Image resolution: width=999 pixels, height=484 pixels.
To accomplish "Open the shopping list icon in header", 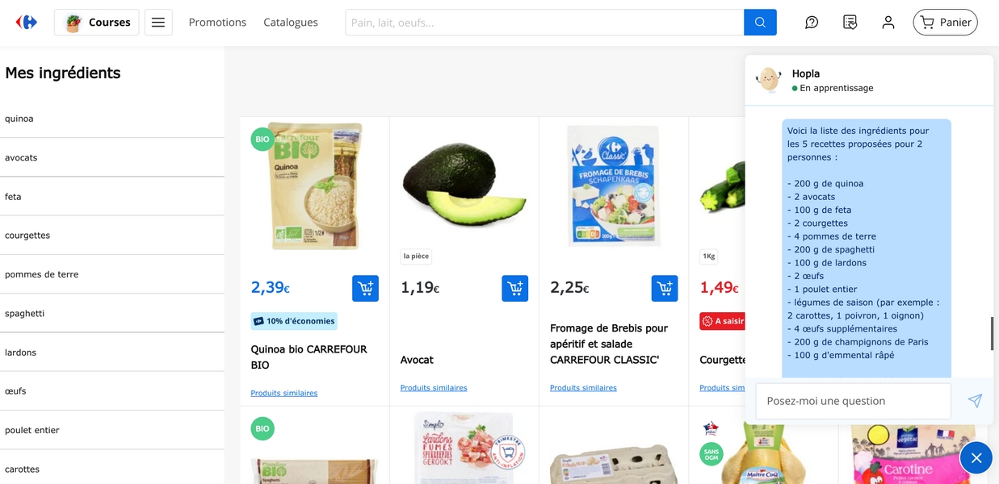I will (x=850, y=23).
